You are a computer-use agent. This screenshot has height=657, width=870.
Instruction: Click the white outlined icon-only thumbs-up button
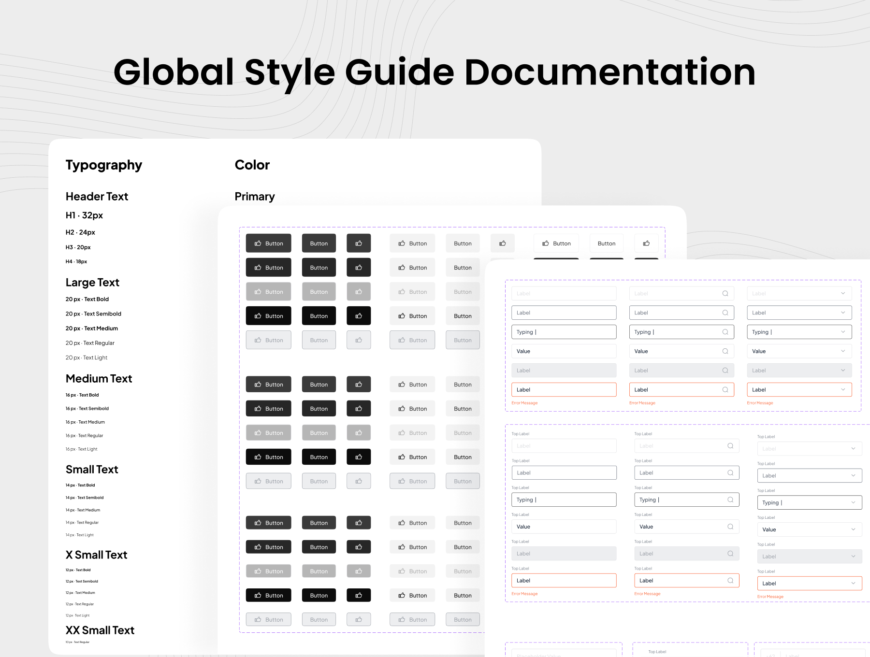(x=646, y=243)
